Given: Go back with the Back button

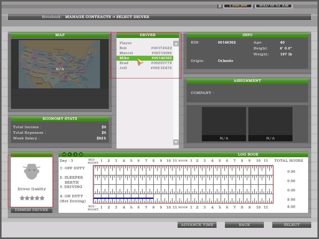Looking at the screenshot, I should tap(244, 225).
